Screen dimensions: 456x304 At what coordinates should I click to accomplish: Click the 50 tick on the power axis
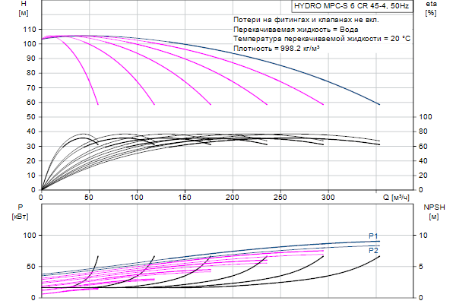coord(31,267)
